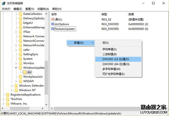Click the WorkplaceJoin folder icon
This screenshot has height=116, width=169.
pyautogui.click(x=20, y=77)
